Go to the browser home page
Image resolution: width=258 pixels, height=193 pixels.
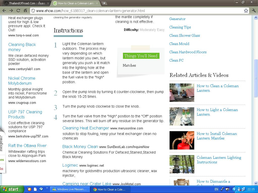click(25, 11)
